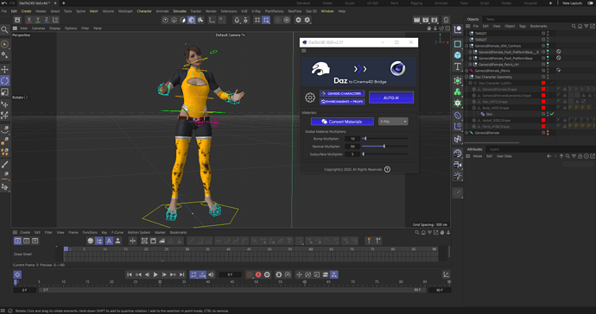Click the Record Active Objects button
Screen dimensions: 596x314
point(250,274)
